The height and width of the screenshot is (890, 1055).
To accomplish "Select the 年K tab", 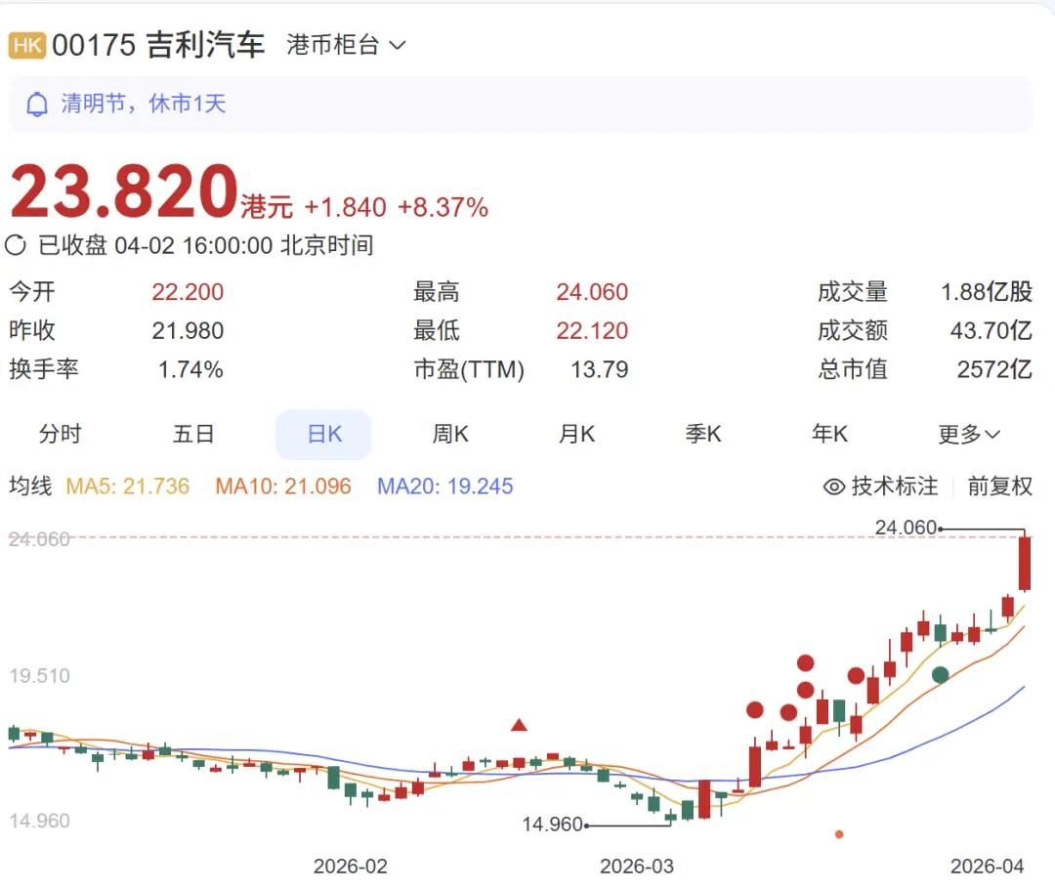I will coord(829,434).
